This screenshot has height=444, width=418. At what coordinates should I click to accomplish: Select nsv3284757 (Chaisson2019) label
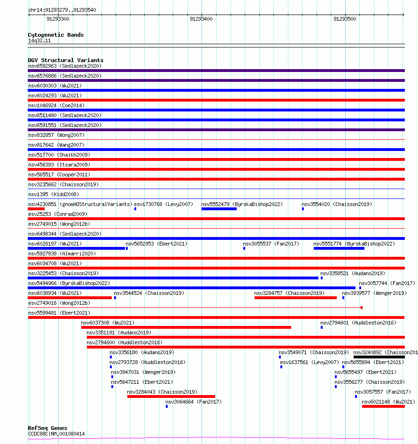[x=289, y=293]
